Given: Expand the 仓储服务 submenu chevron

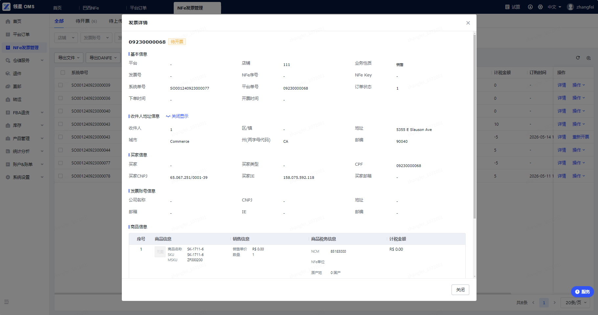Looking at the screenshot, I should pyautogui.click(x=42, y=60).
